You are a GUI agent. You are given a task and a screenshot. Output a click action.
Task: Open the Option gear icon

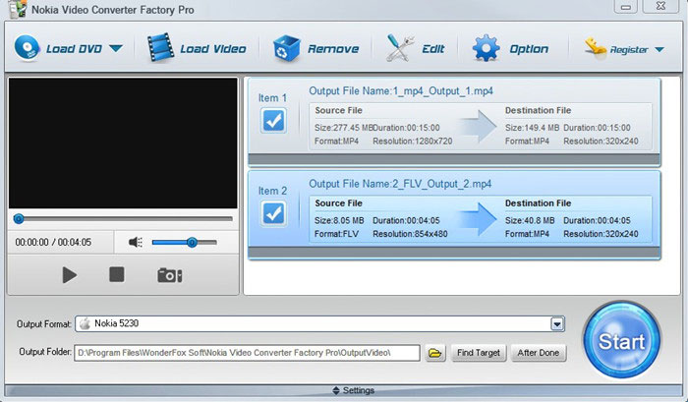[486, 48]
